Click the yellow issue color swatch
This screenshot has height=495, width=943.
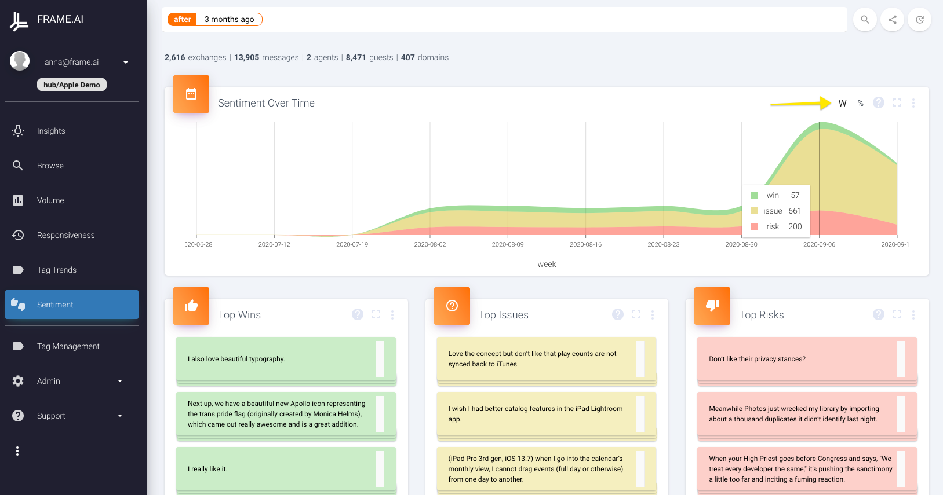click(754, 211)
